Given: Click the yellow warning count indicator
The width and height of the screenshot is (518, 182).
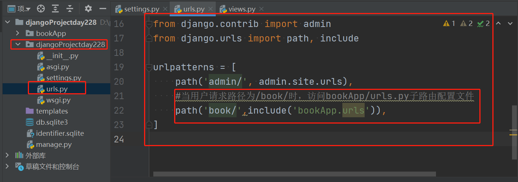Looking at the screenshot, I should [x=449, y=24].
